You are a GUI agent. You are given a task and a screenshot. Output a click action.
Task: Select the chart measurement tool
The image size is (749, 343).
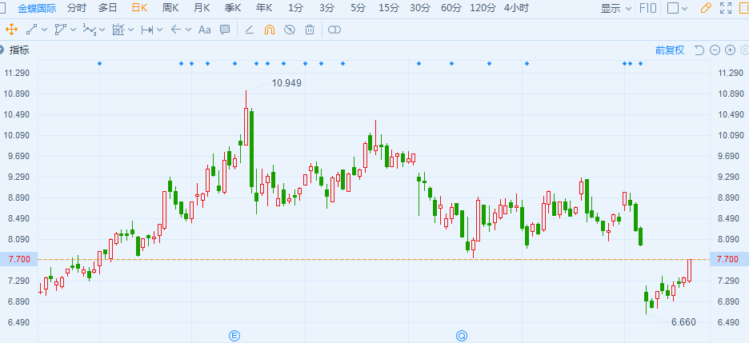[118, 30]
